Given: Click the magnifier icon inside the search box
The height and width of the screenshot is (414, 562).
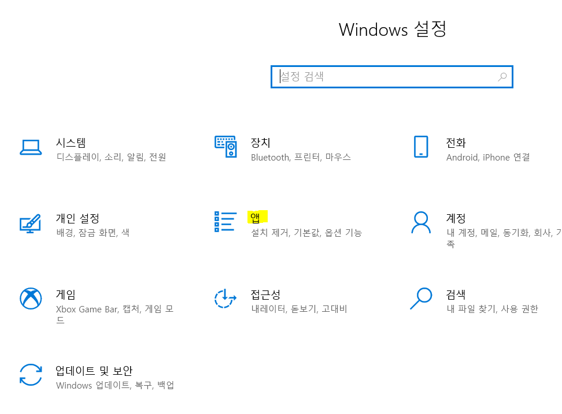Looking at the screenshot, I should (502, 77).
